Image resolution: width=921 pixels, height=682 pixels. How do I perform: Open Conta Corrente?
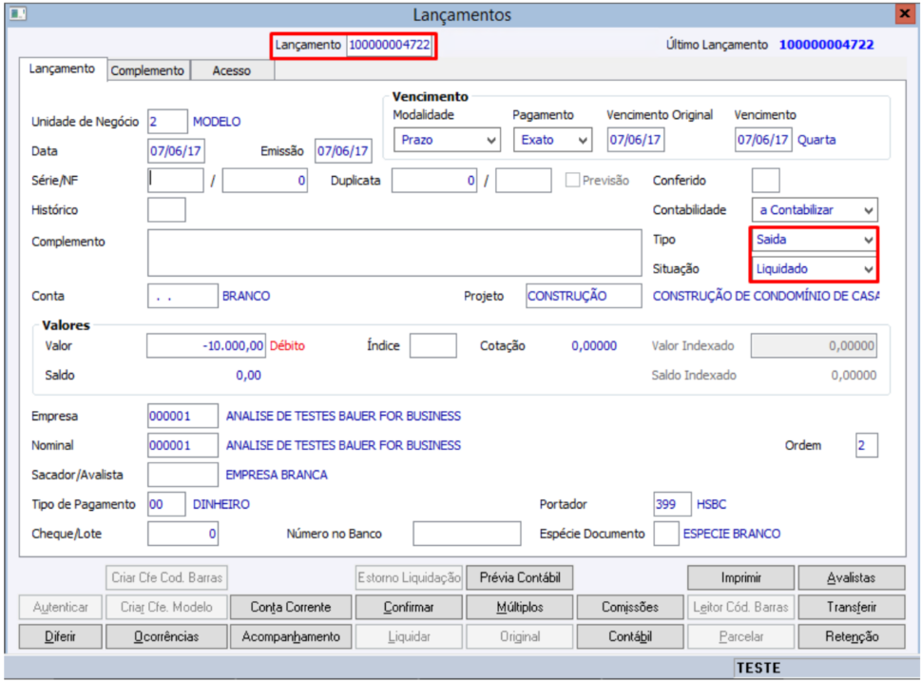click(x=291, y=607)
